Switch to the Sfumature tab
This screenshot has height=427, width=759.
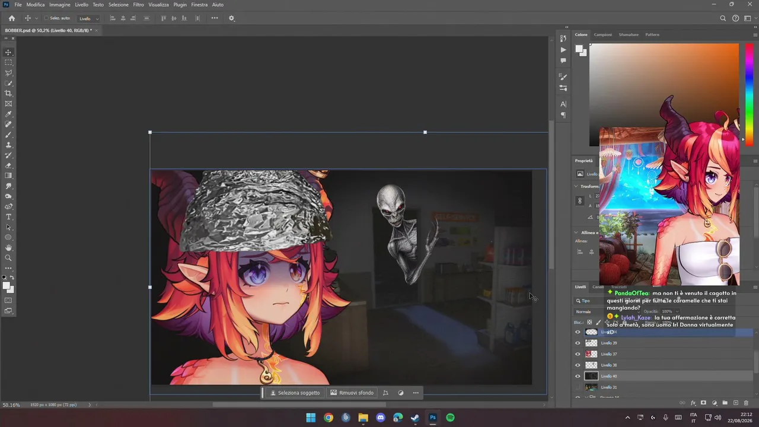[629, 34]
